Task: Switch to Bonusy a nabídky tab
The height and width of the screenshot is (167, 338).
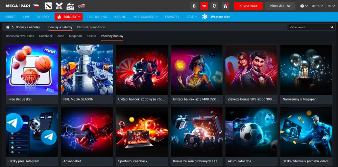Action: (61, 27)
